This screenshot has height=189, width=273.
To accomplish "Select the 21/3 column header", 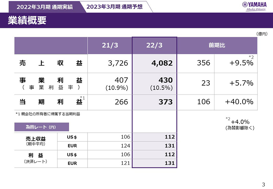I will tap(110, 46).
